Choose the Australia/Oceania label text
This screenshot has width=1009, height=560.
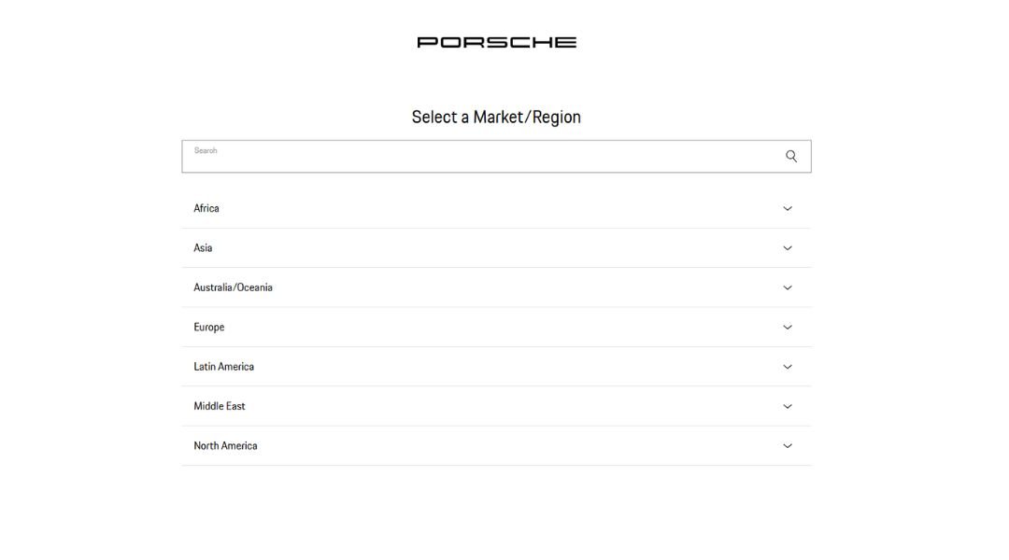tap(233, 287)
